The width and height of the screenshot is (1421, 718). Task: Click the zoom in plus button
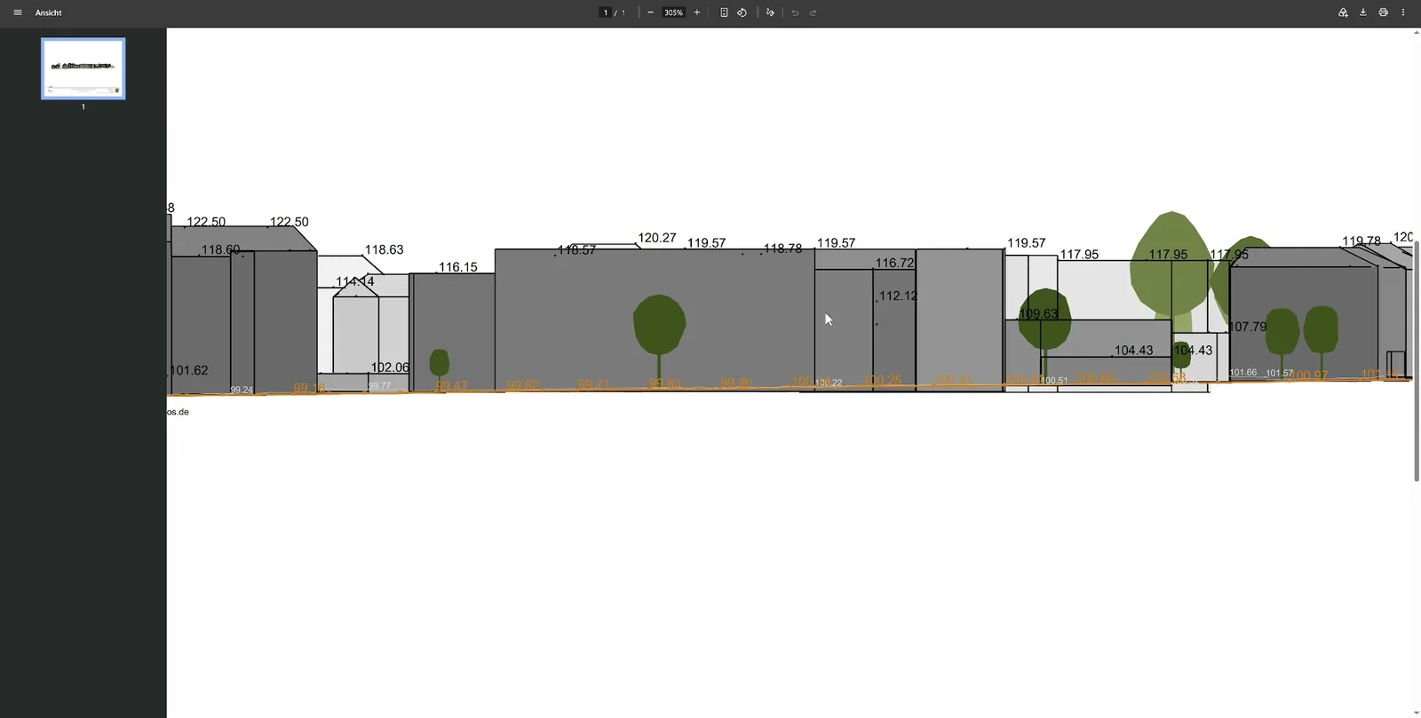click(697, 12)
